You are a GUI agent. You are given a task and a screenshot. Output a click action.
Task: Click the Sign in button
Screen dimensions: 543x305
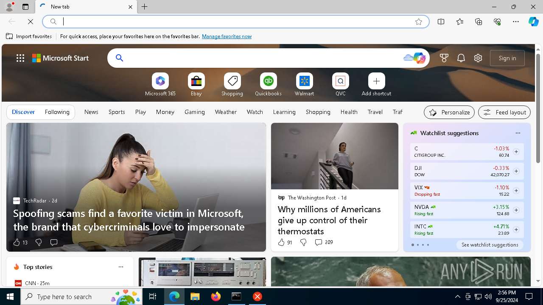coord(507,58)
